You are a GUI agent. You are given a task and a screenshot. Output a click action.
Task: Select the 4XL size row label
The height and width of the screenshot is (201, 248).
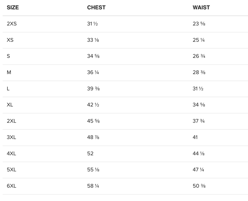11,153
